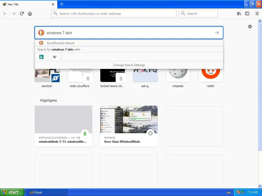The width and height of the screenshot is (262, 196).
Task: Open the hamburger application menu
Action: coord(257,14)
